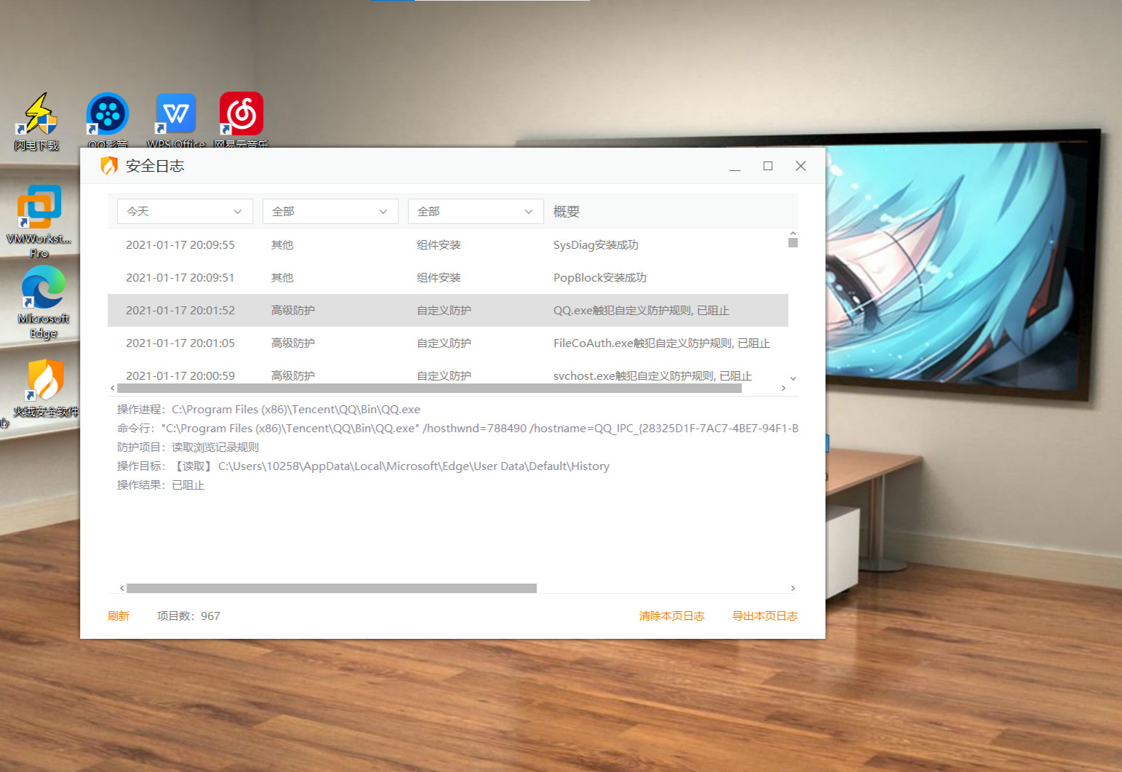Select the QQ.exe触犯自定义防护规则 log row
This screenshot has height=772, width=1122.
(448, 310)
